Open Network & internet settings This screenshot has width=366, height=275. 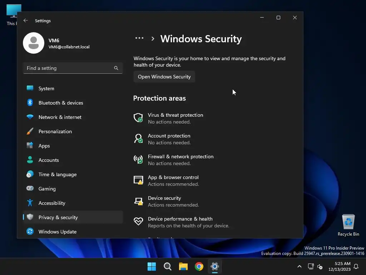tap(73, 117)
